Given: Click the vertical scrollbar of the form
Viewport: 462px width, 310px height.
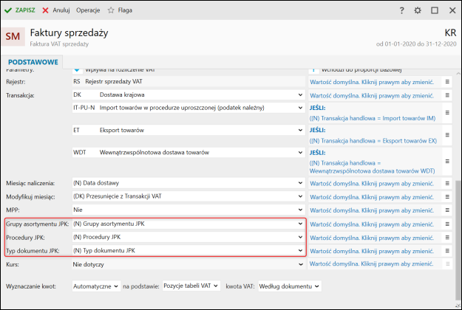Looking at the screenshot, I should point(458,221).
